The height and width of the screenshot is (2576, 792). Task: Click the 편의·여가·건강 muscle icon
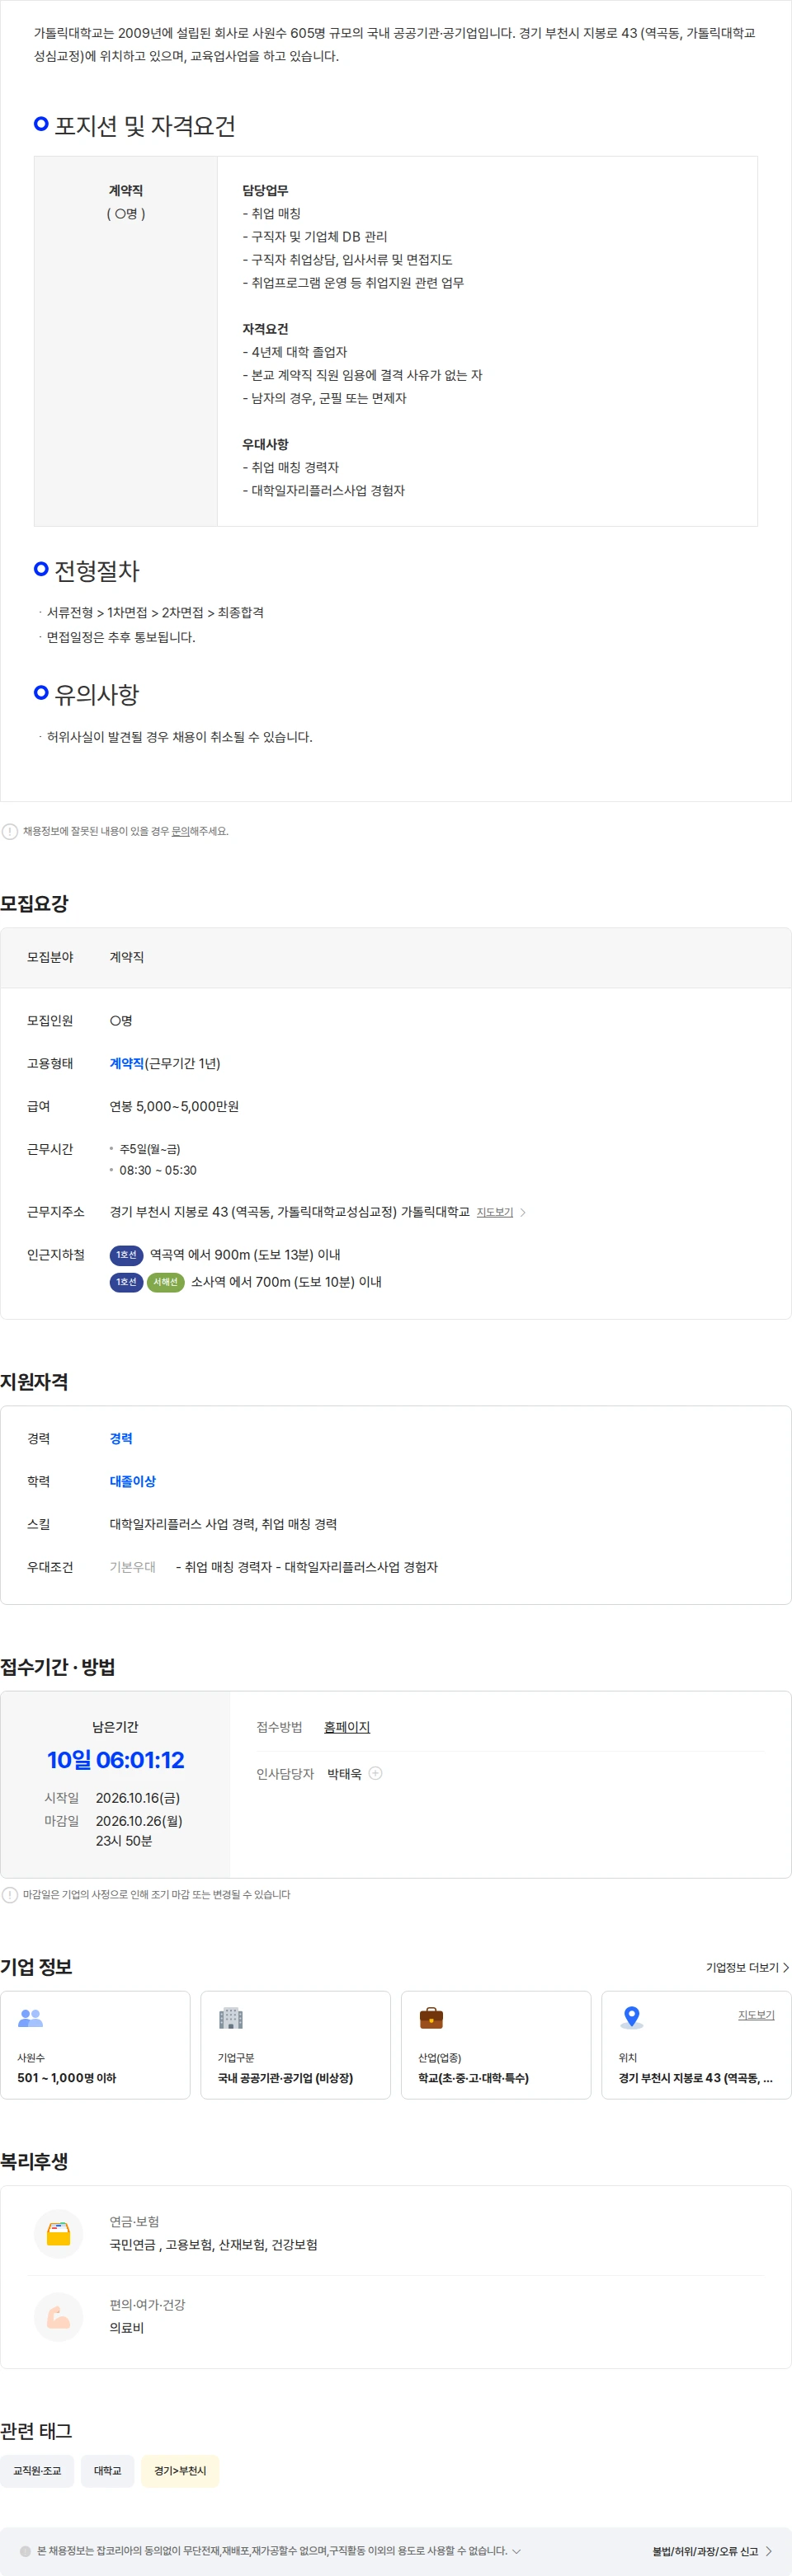click(59, 2316)
